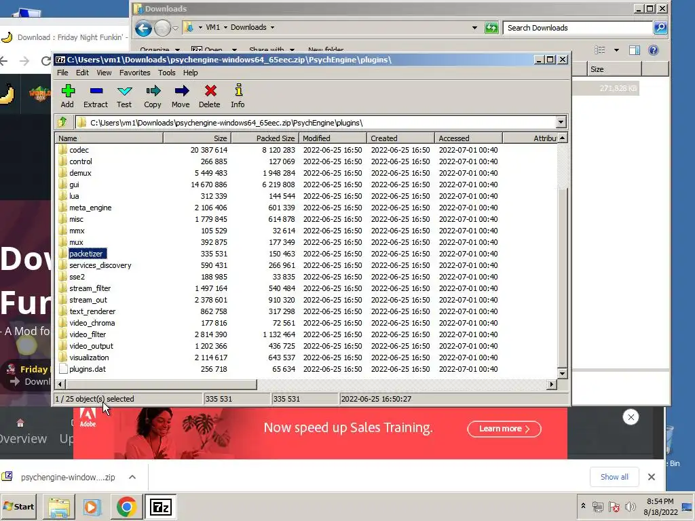Select the Copy toolbar icon
Image resolution: width=695 pixels, height=521 pixels.
click(x=153, y=92)
